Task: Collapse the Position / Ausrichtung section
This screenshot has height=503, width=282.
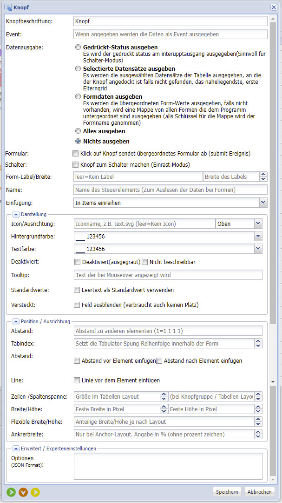Action: point(16,321)
